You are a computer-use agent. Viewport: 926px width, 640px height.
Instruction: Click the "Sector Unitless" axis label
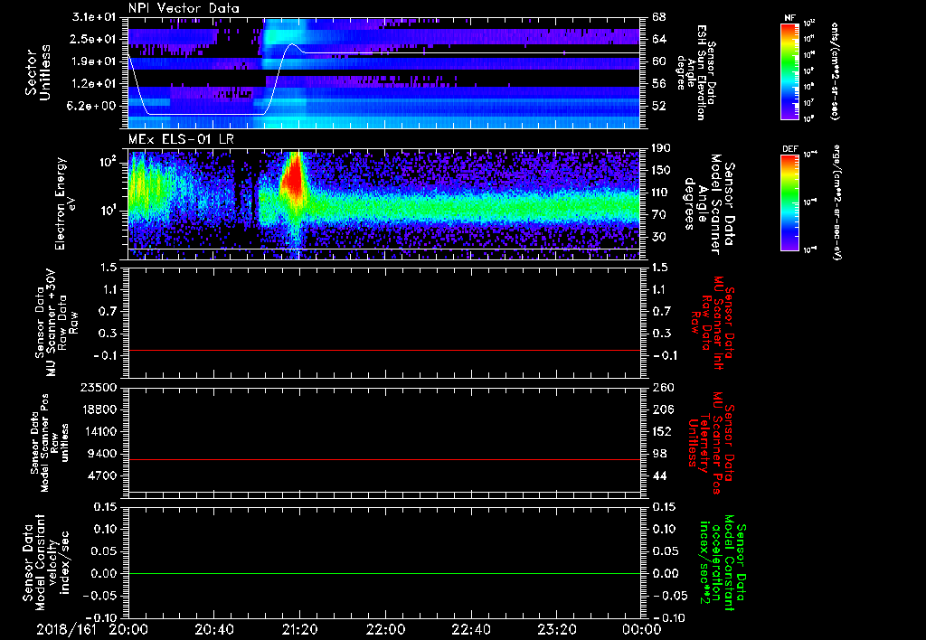click(38, 72)
